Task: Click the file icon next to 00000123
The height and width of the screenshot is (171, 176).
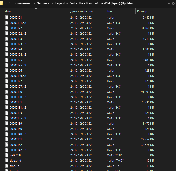Action: point(7,39)
